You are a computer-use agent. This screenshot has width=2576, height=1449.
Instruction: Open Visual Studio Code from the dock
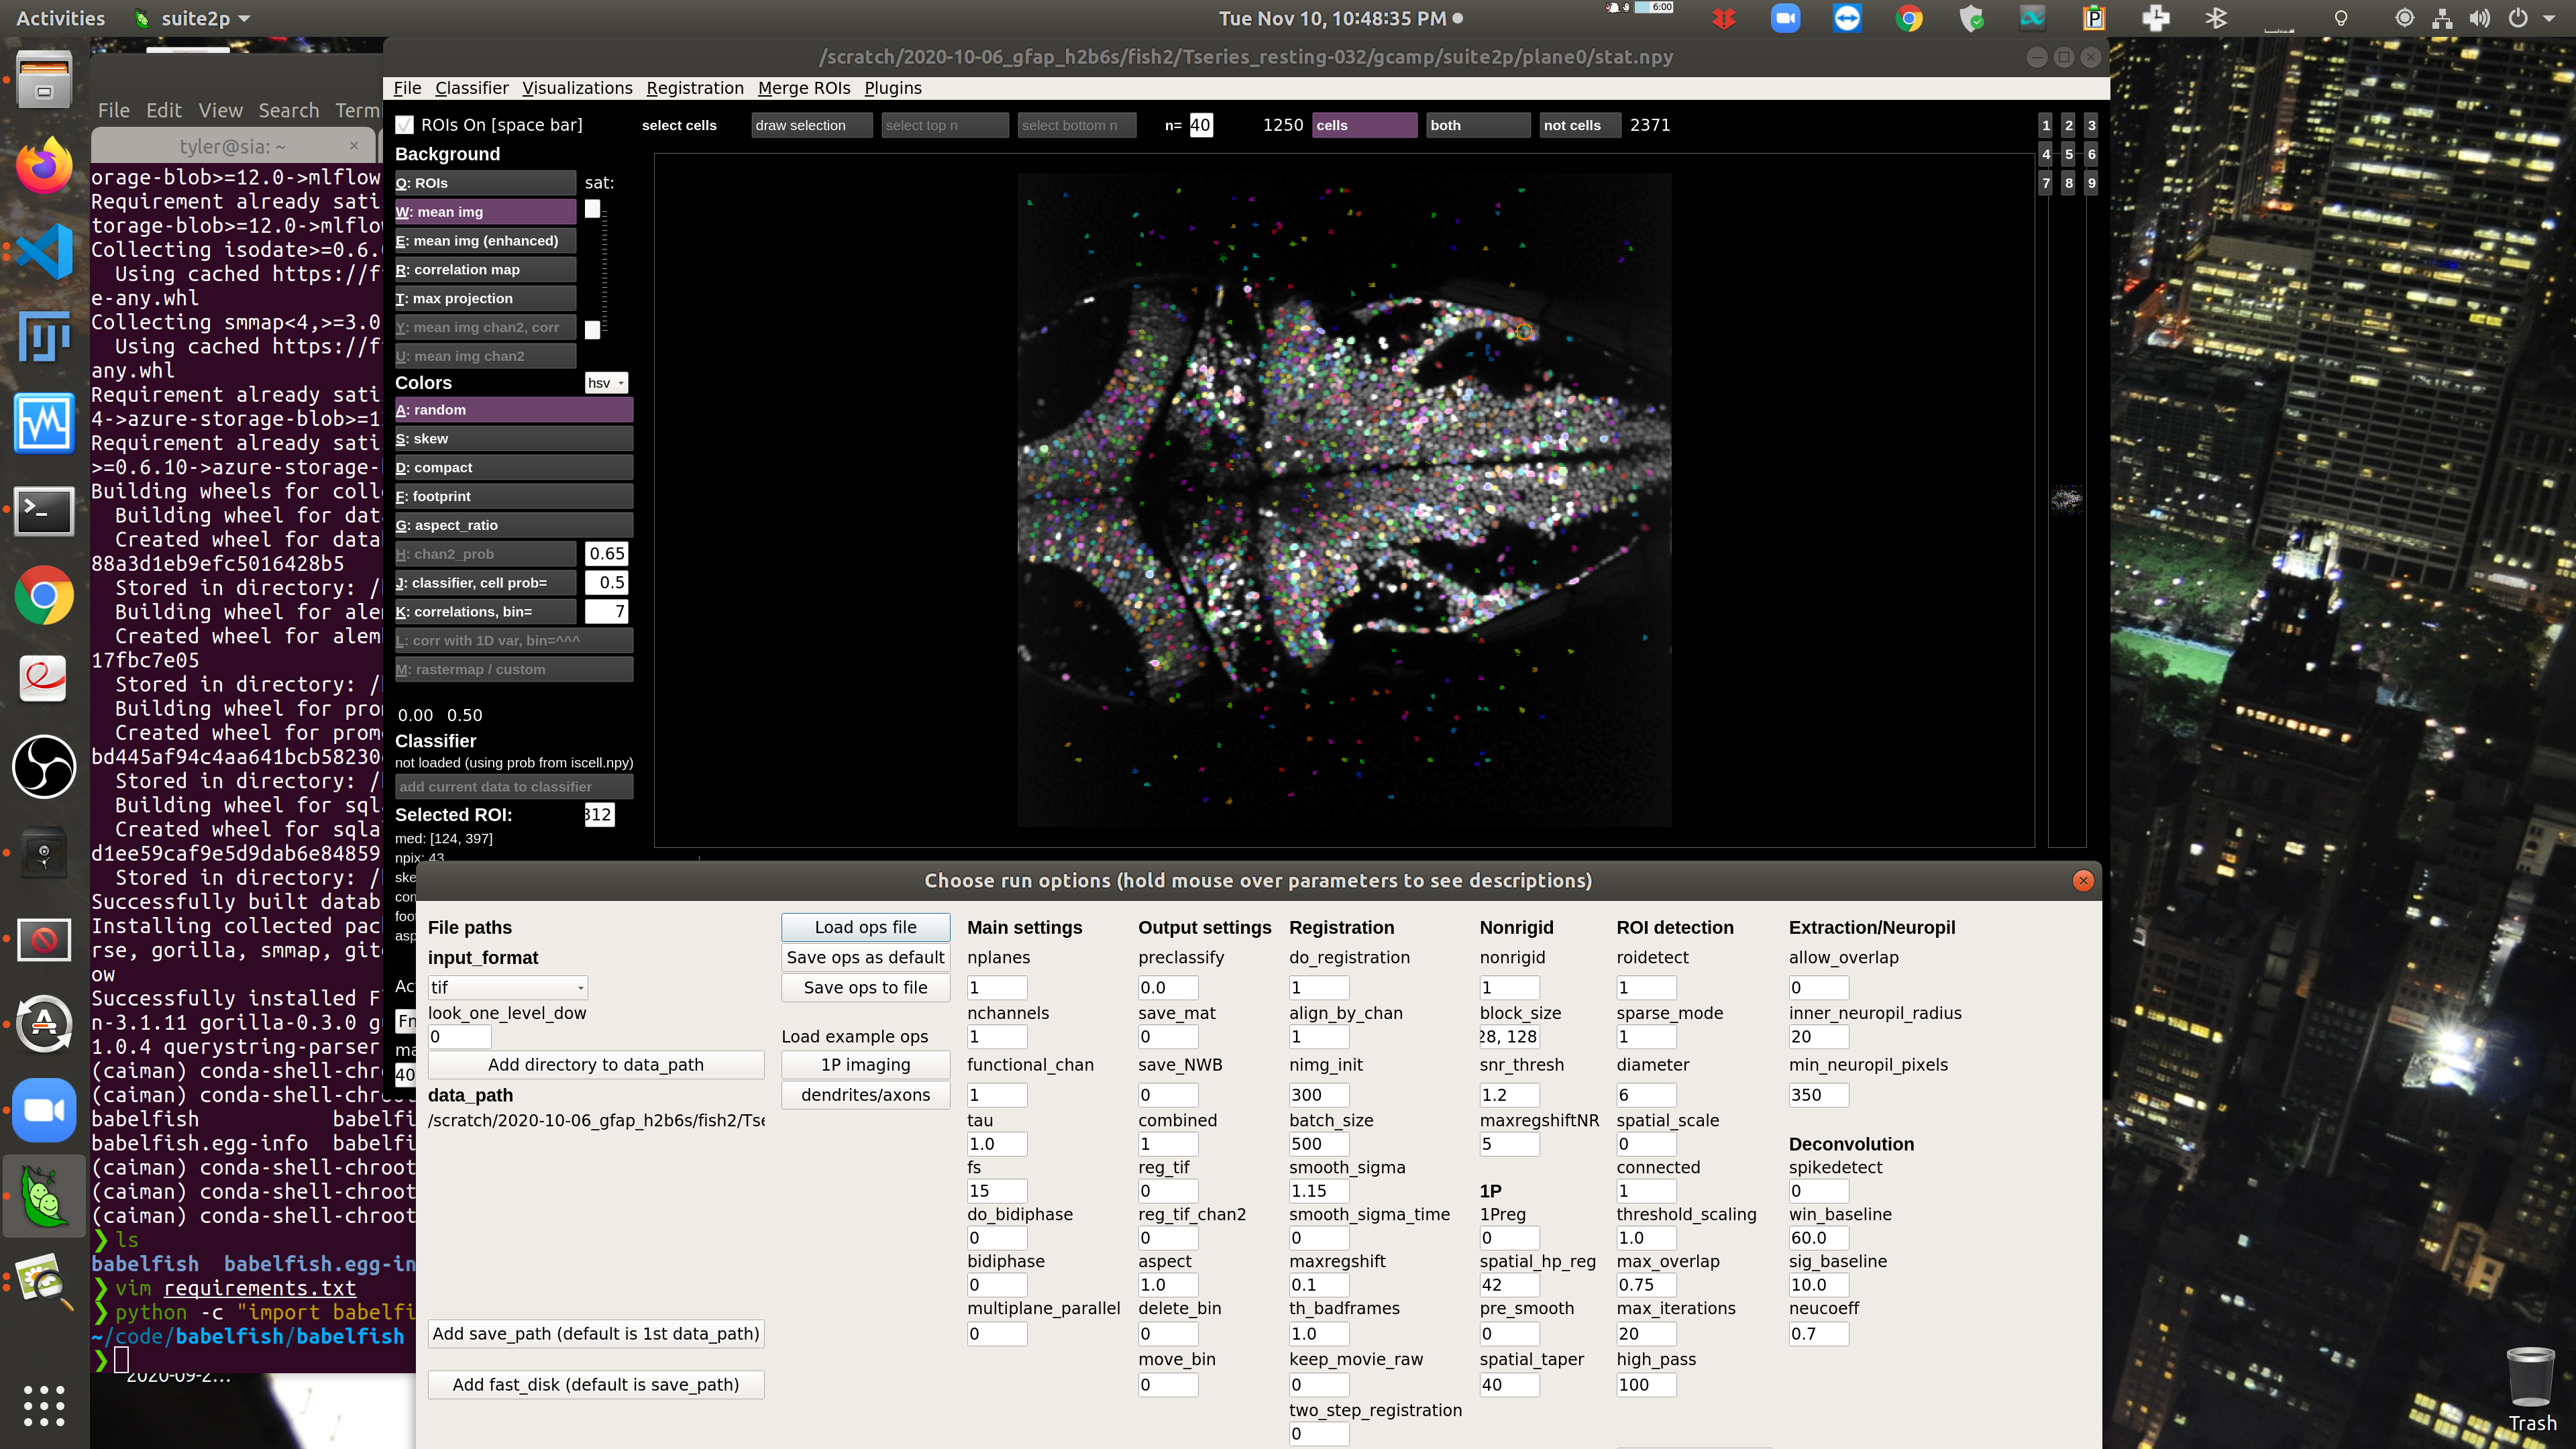click(x=44, y=251)
